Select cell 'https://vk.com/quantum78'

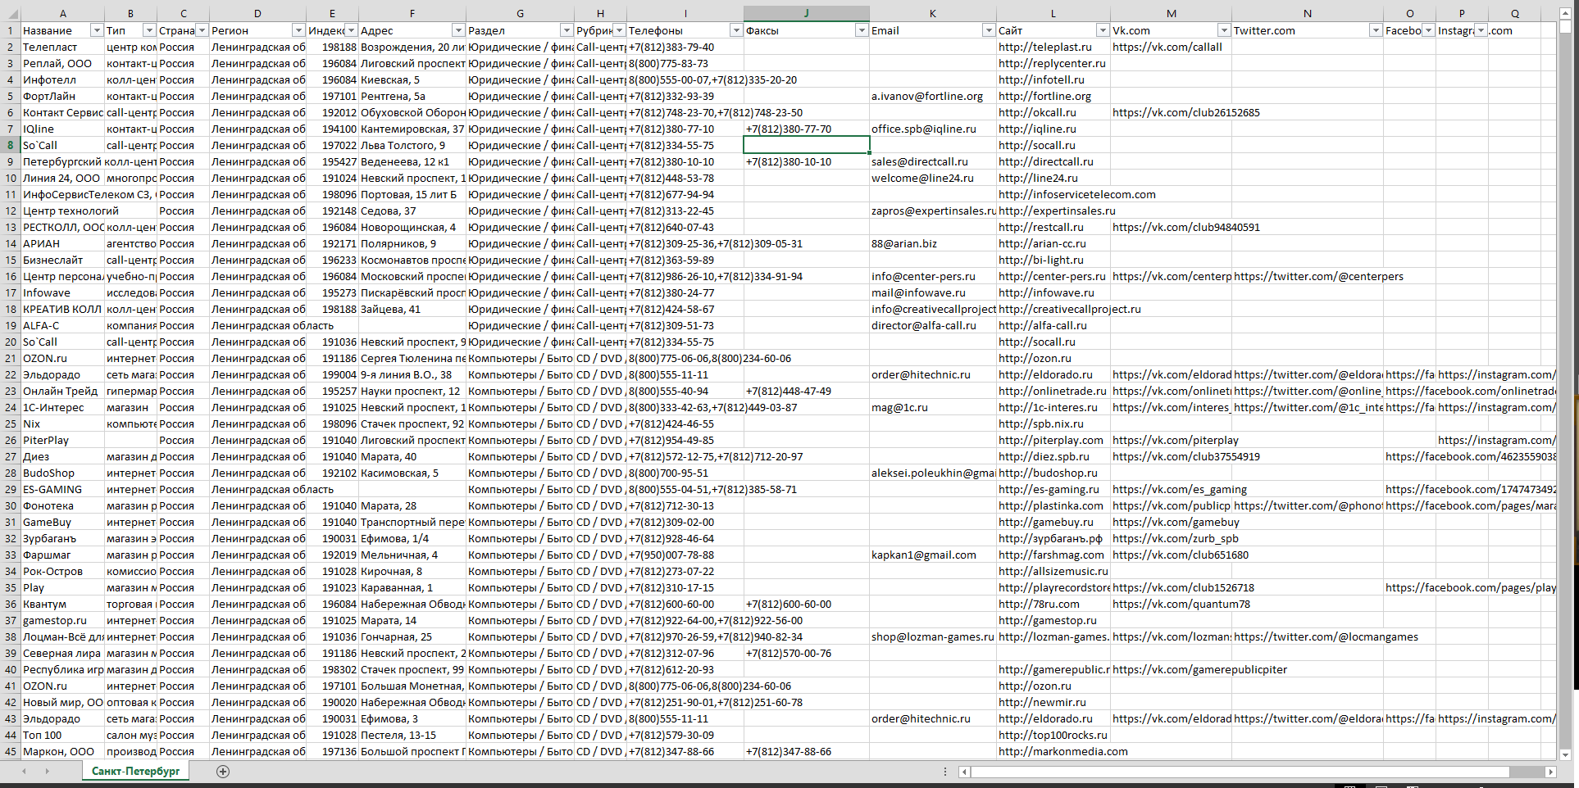click(1172, 604)
